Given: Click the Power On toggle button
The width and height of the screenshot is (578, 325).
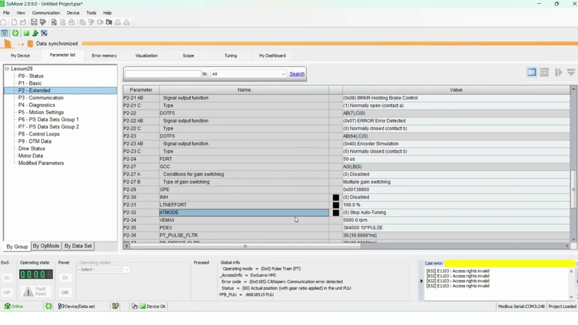Looking at the screenshot, I should click(65, 278).
